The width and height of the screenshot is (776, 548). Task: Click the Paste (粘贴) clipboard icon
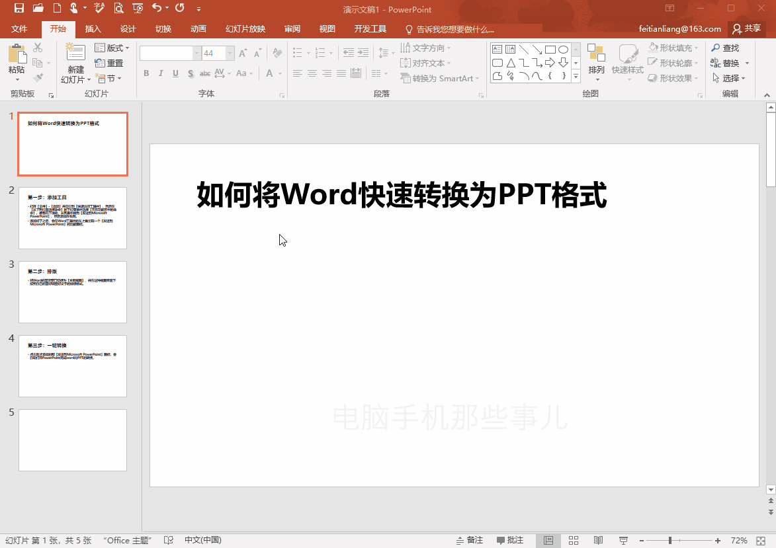pos(17,54)
